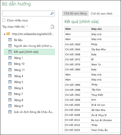121x135 pixels.
Task: Click the cell Thụy Điển
Action: click(106, 95)
